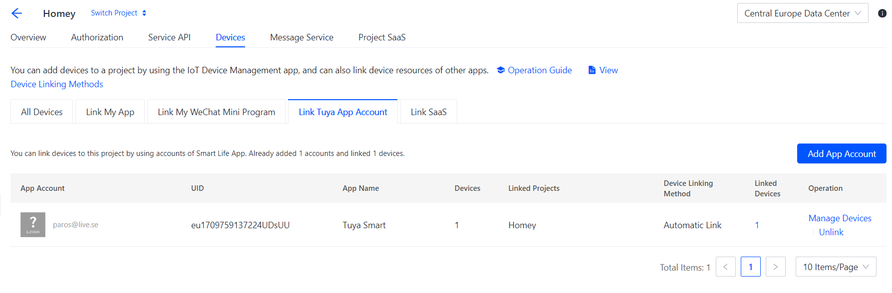
Task: Switch to the Authorization tab
Action: tap(97, 37)
